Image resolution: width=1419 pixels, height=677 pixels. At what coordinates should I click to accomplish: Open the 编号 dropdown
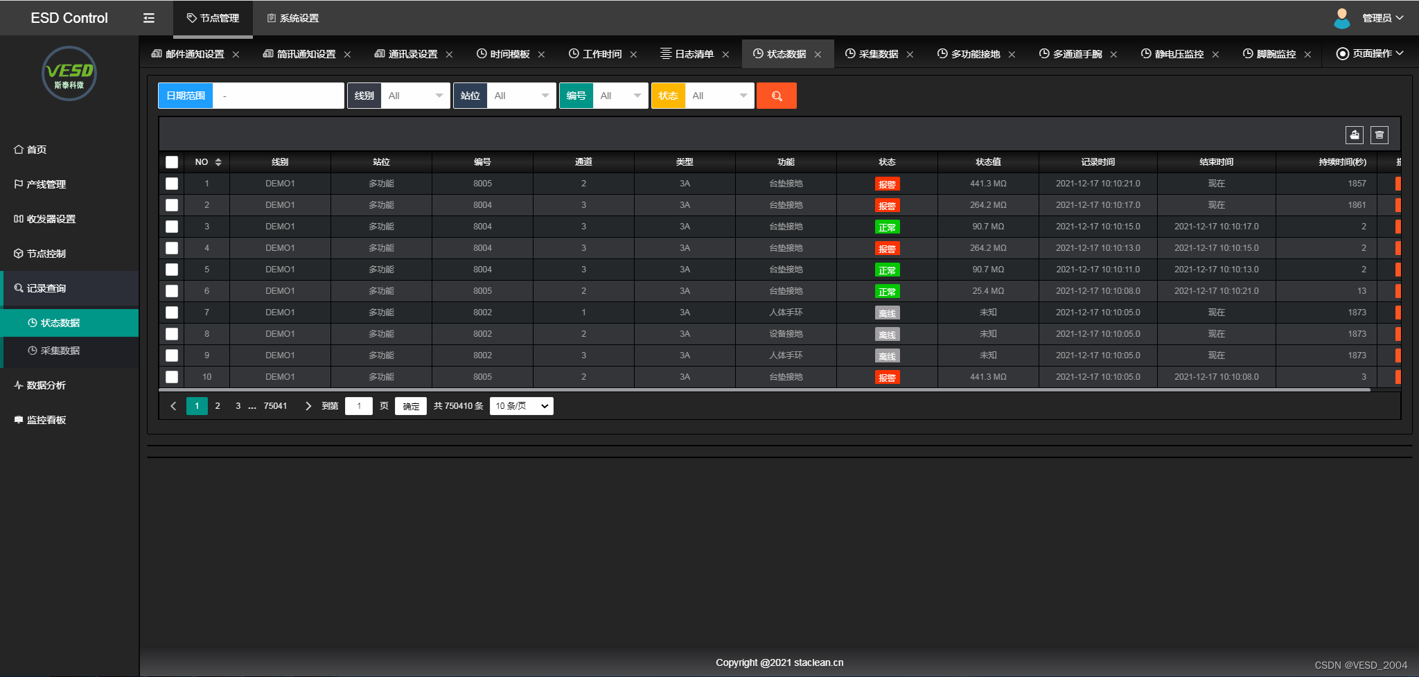tap(621, 96)
